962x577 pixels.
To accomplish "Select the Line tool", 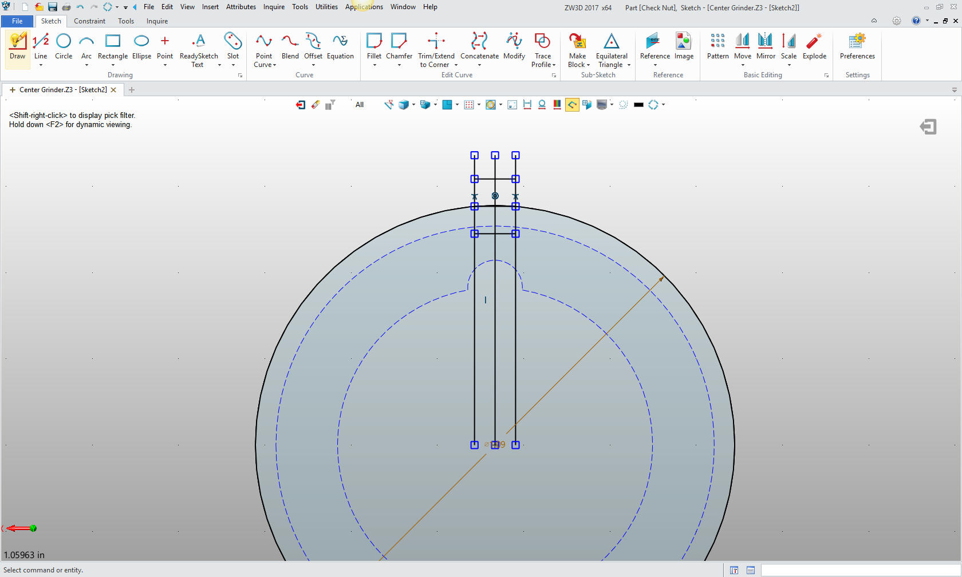I will pyautogui.click(x=41, y=46).
